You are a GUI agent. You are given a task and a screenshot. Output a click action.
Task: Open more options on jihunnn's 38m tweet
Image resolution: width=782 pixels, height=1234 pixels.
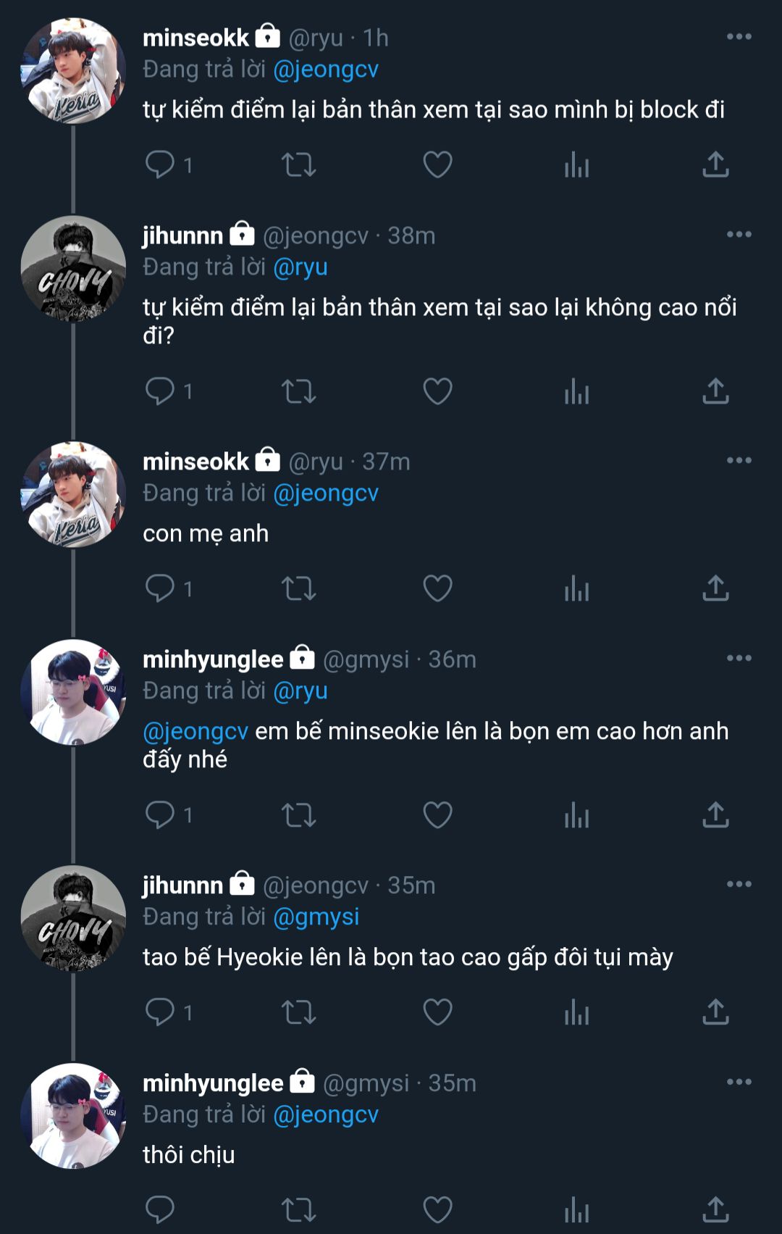(739, 235)
